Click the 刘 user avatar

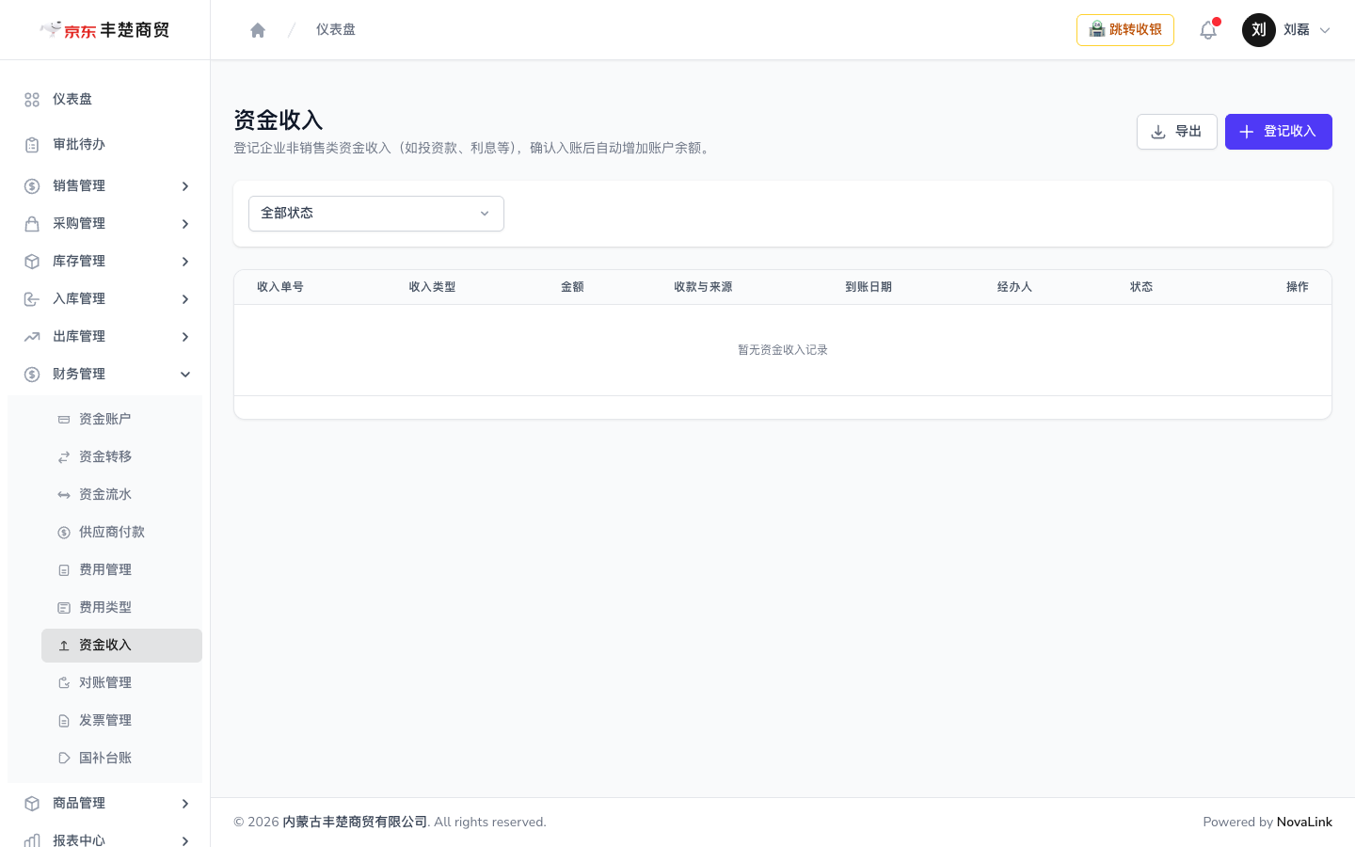[1259, 30]
